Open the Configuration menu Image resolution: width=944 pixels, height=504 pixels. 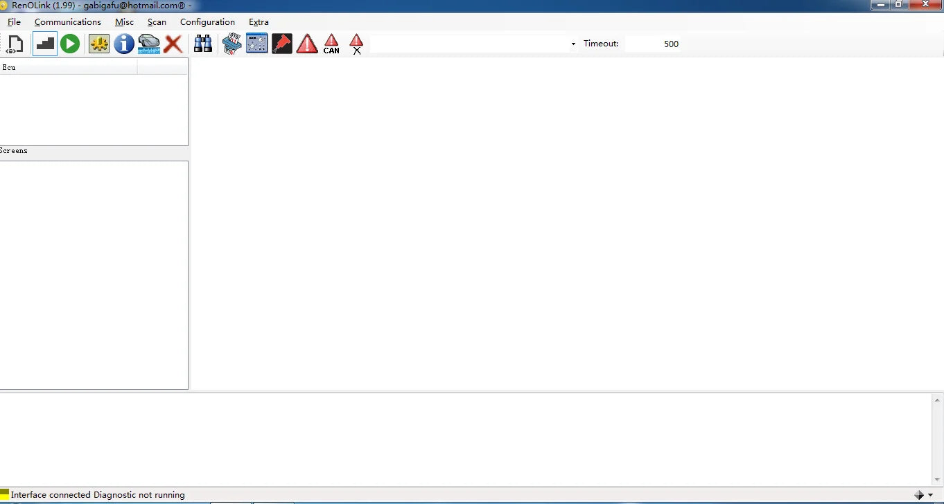pos(207,22)
